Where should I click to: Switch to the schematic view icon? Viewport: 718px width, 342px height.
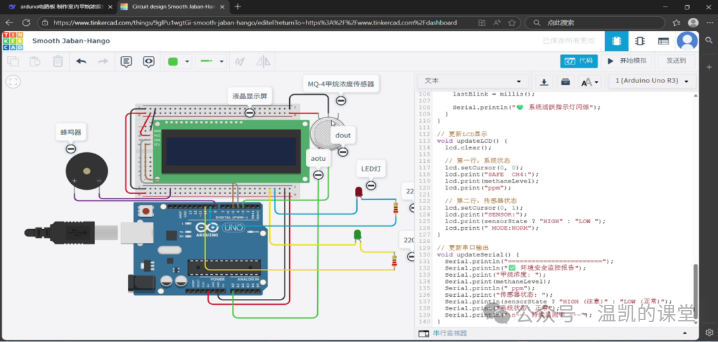point(640,41)
